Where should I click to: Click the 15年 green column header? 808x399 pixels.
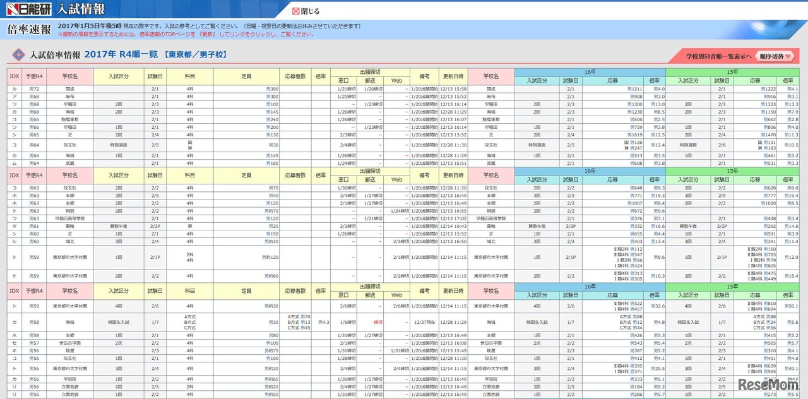732,72
